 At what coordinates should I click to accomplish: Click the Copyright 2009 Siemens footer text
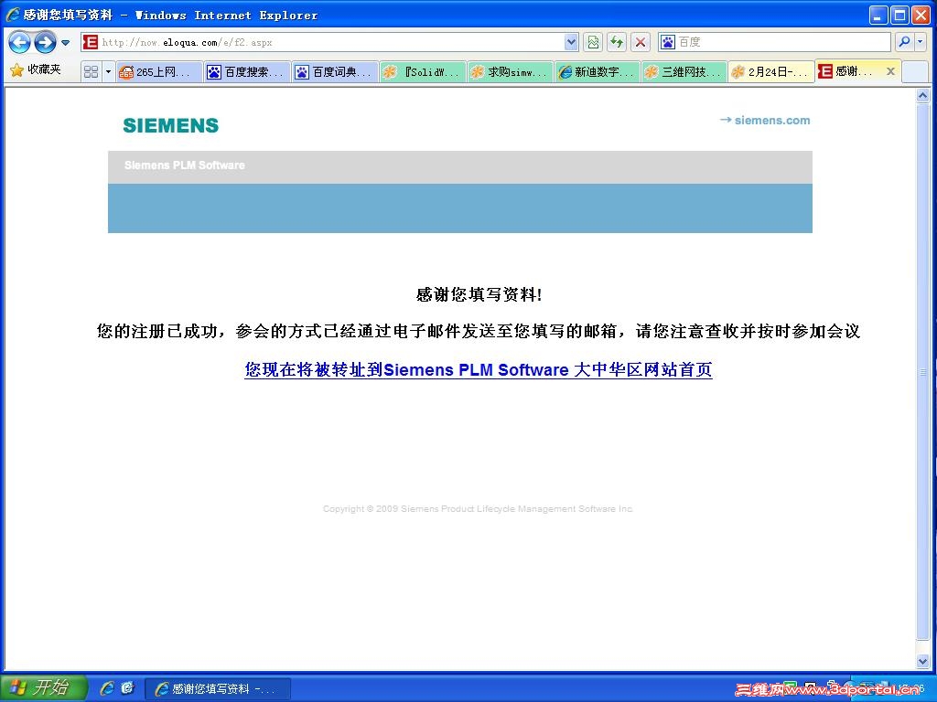pyautogui.click(x=478, y=508)
